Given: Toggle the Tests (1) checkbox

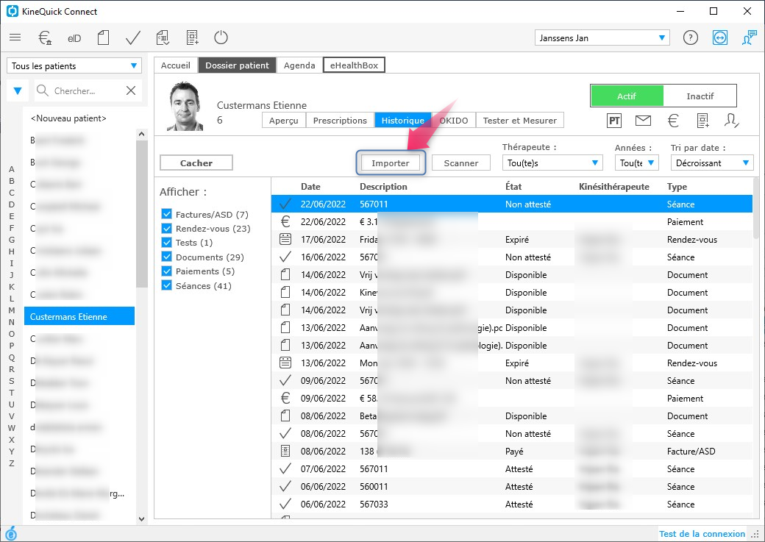Looking at the screenshot, I should [x=166, y=243].
